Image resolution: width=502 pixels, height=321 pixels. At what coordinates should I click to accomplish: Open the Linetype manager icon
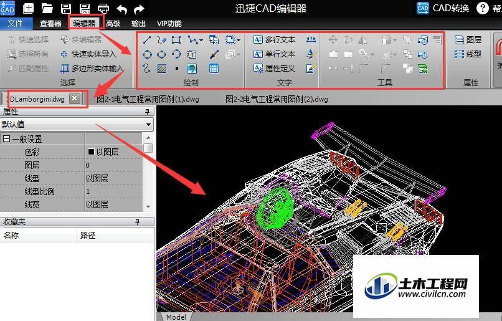click(459, 54)
